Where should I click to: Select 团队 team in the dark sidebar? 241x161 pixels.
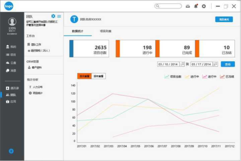coord(11,95)
